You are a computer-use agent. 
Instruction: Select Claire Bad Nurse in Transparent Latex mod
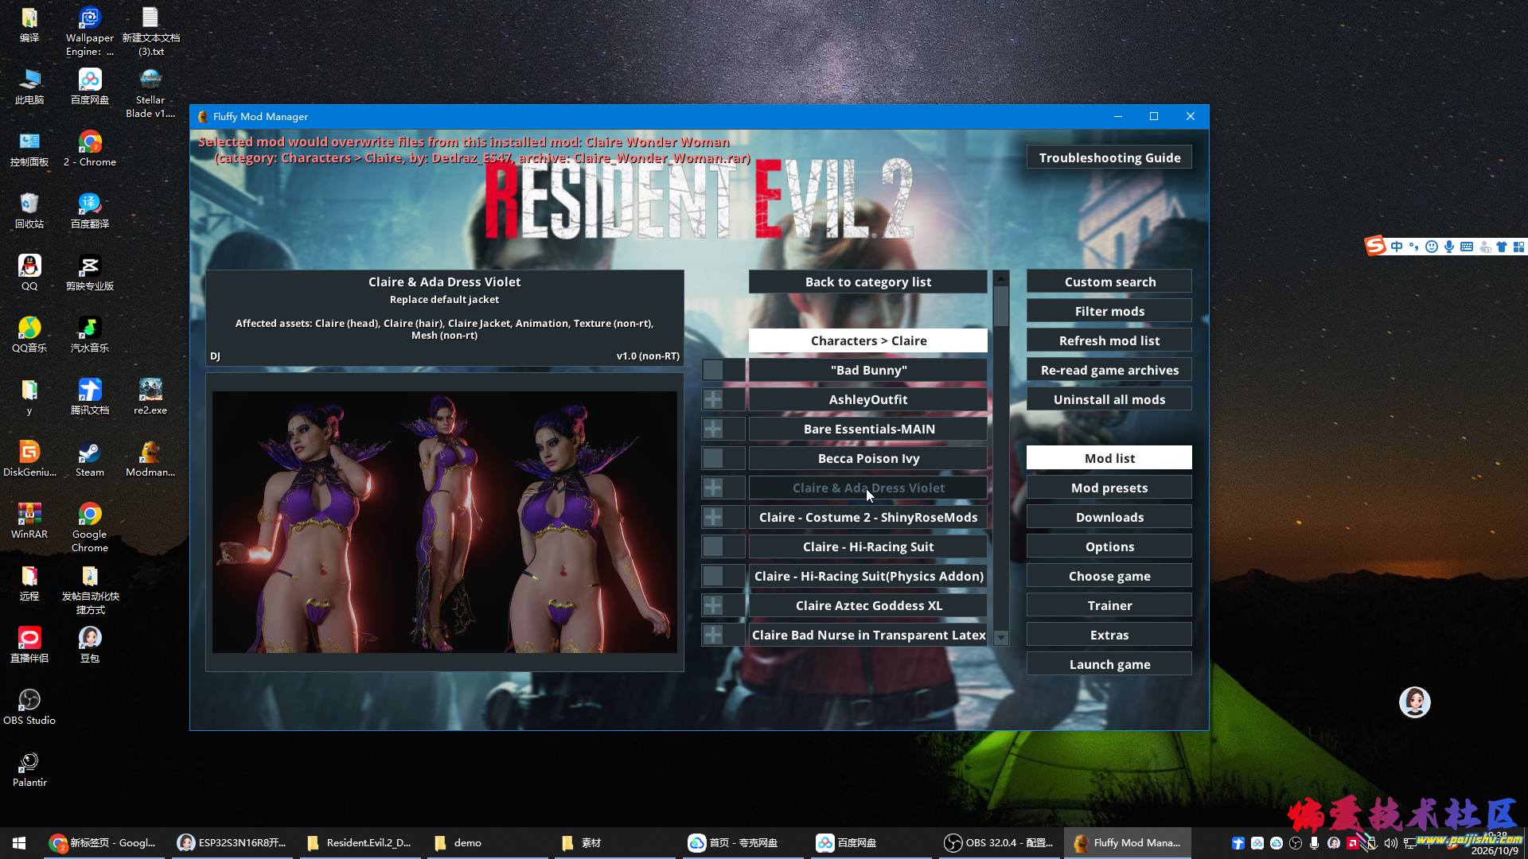[868, 635]
